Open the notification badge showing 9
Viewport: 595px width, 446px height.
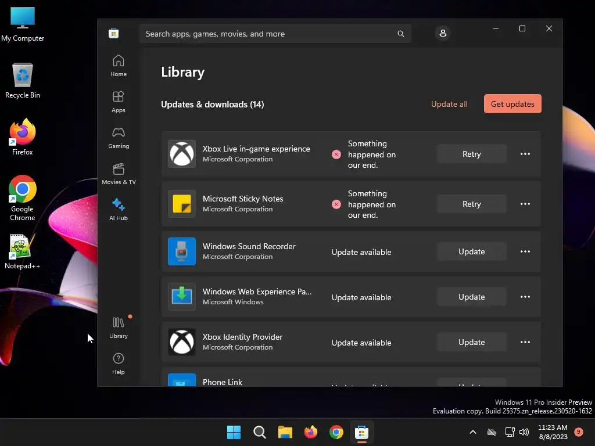579,431
